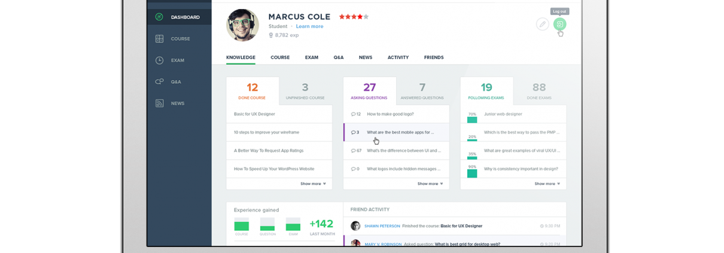This screenshot has height=253, width=724.
Task: Click the Learn more link
Action: 309,26
